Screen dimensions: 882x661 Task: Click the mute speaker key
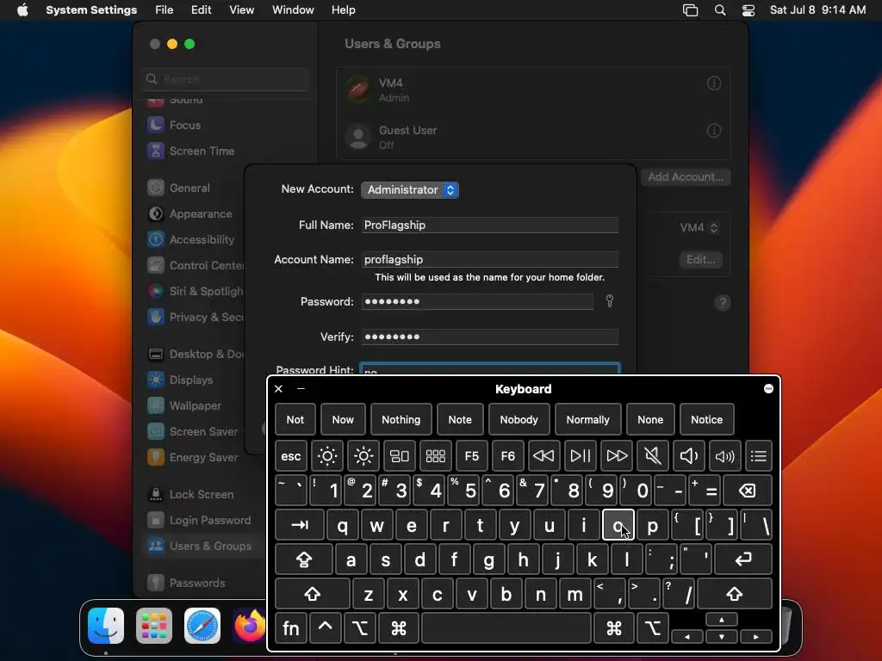653,456
